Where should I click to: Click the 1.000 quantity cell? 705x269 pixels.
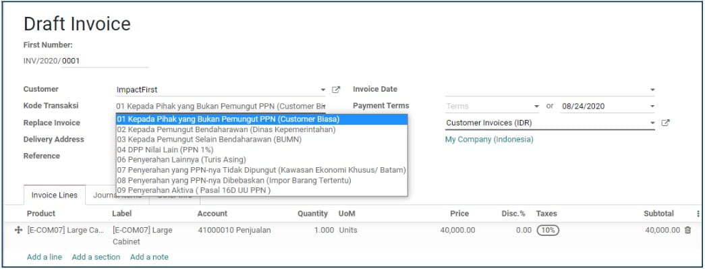point(324,230)
